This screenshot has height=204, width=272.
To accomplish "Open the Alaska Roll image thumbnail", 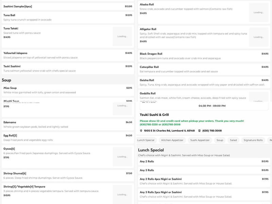I will coord(258,12).
